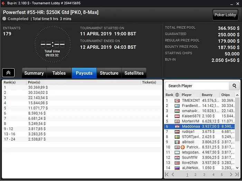
Task: Select the first place prize 30.369,89 $
Action: pos(38,88)
